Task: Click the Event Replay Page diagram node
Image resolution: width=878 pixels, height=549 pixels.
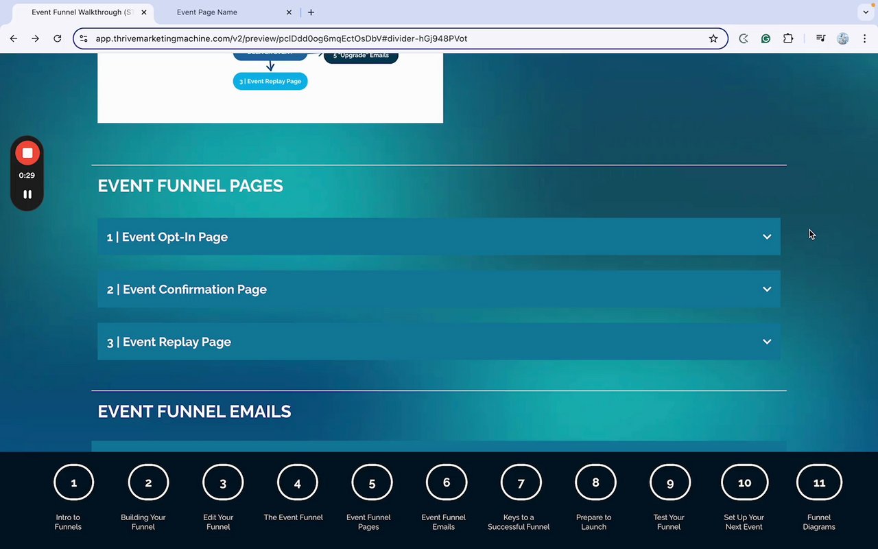Action: tap(270, 81)
